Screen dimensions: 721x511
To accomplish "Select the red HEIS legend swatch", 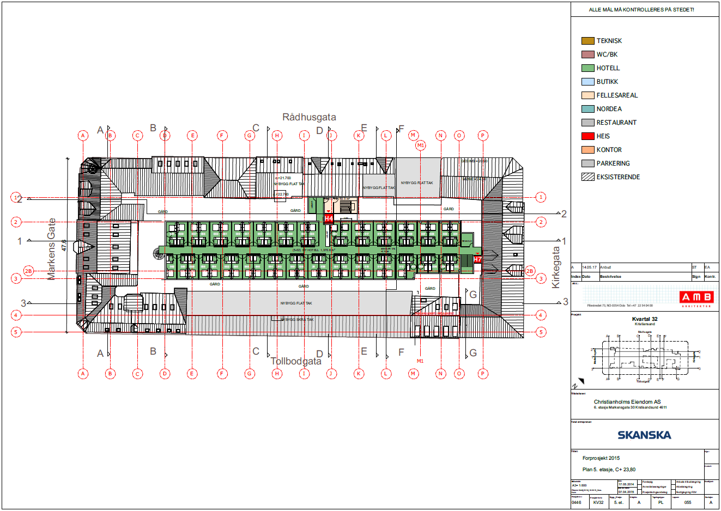I will tap(587, 136).
